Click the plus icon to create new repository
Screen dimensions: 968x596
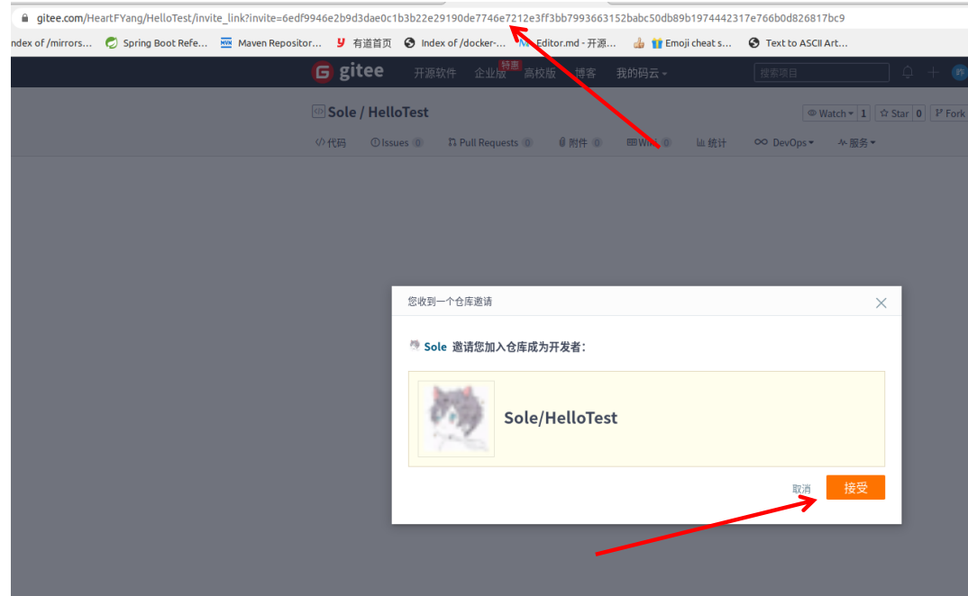pyautogui.click(x=933, y=72)
